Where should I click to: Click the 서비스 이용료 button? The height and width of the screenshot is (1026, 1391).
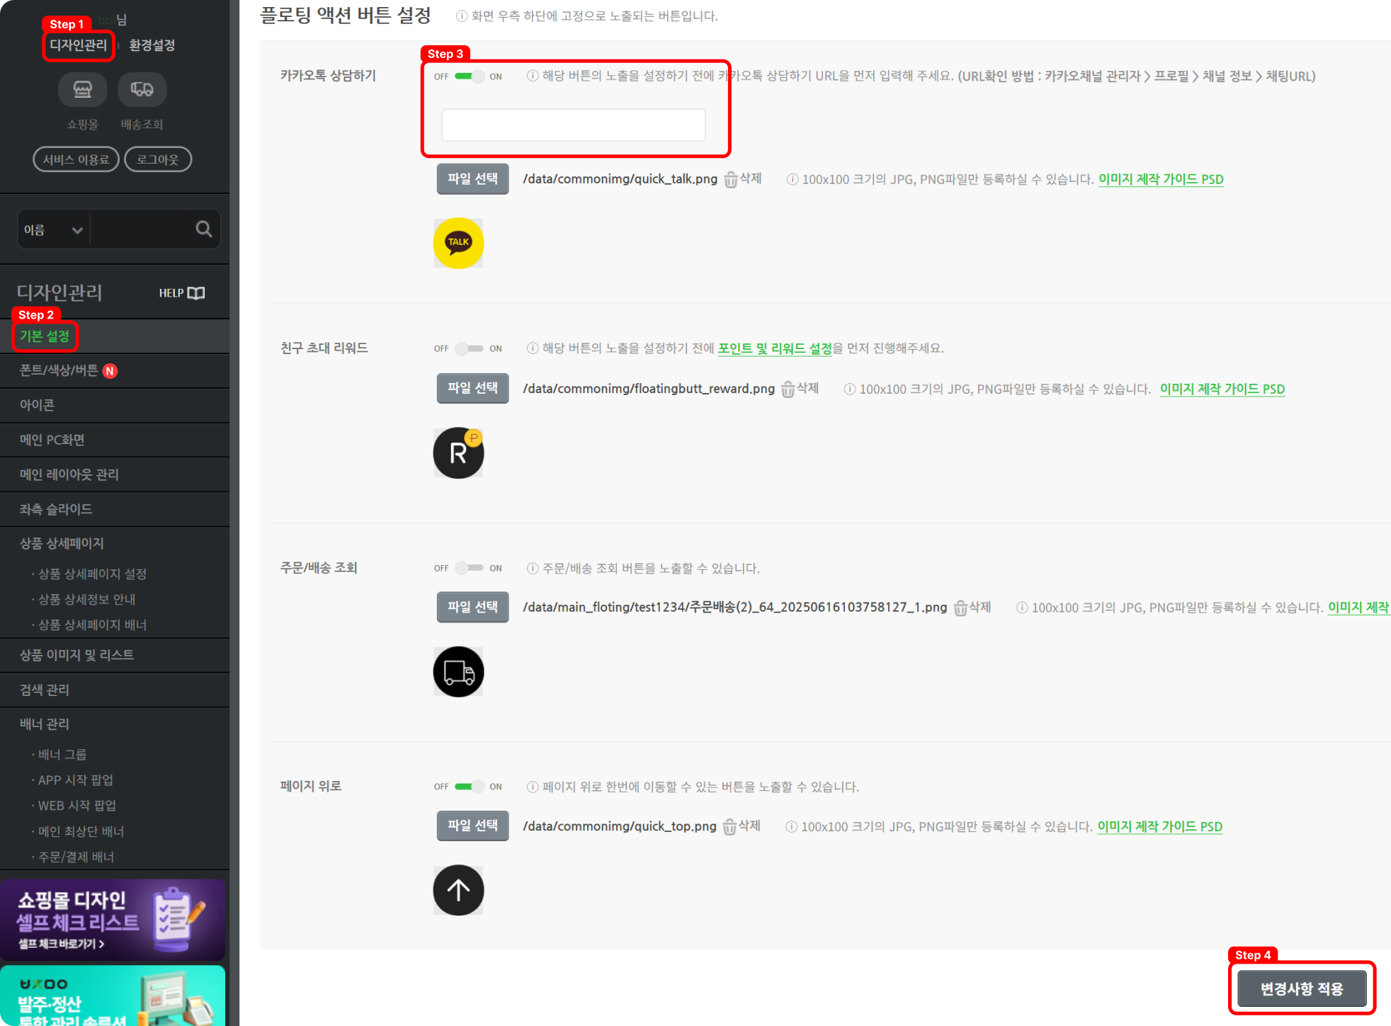(76, 159)
